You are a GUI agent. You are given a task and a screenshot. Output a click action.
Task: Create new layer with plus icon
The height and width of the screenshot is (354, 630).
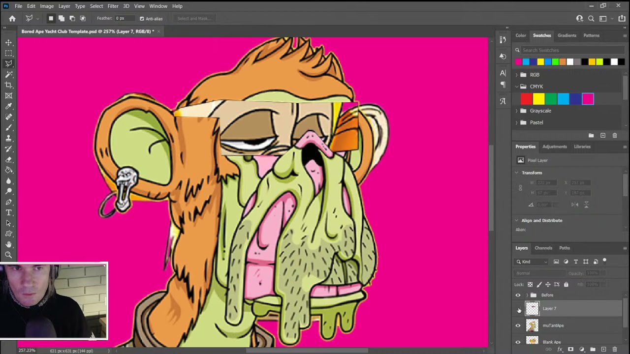(604, 350)
